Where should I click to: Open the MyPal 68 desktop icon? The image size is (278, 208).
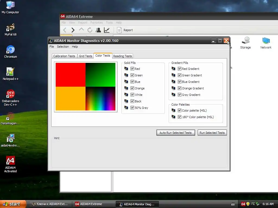(x=11, y=30)
